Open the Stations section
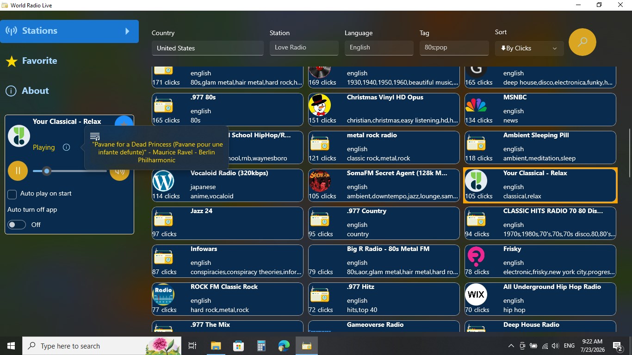The height and width of the screenshot is (355, 632). (x=69, y=31)
